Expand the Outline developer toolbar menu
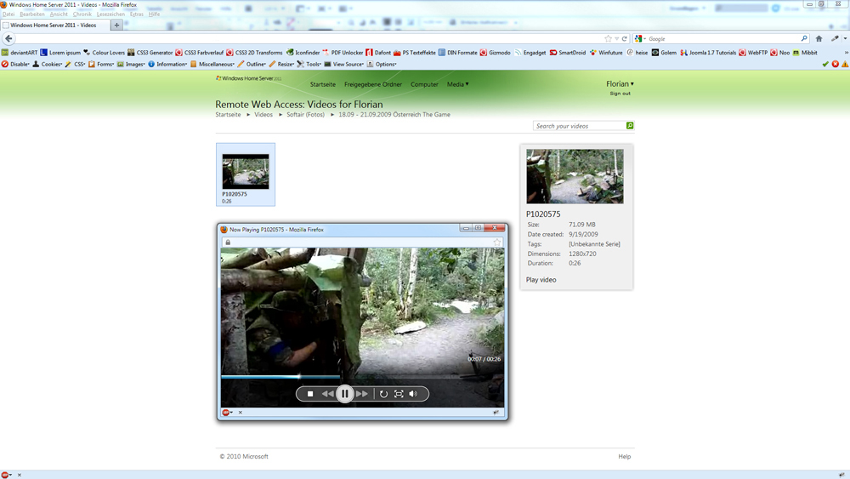This screenshot has height=479, width=850. coord(252,64)
